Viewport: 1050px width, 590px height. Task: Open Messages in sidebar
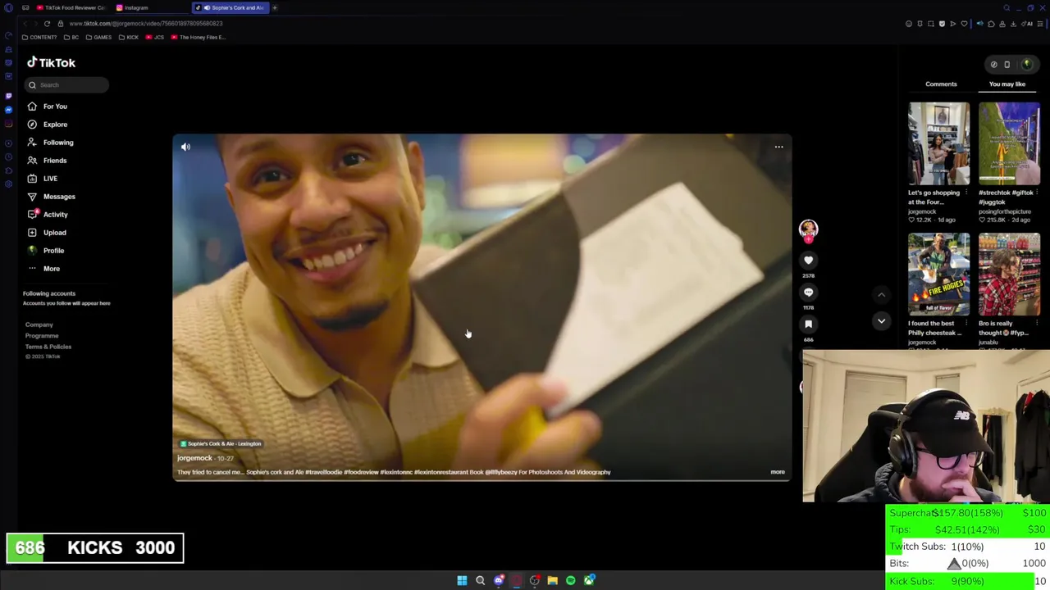click(51, 197)
